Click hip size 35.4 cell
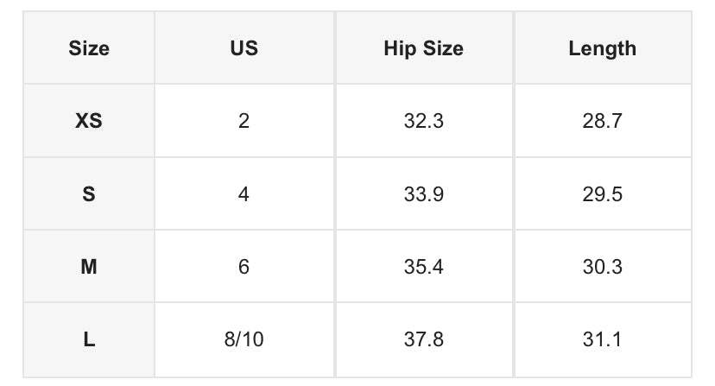Image resolution: width=715 pixels, height=386 pixels. click(423, 267)
